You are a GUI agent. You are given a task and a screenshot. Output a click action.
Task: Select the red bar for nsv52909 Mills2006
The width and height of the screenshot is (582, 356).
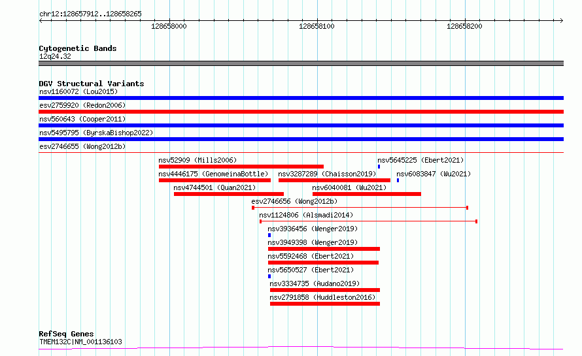point(241,167)
